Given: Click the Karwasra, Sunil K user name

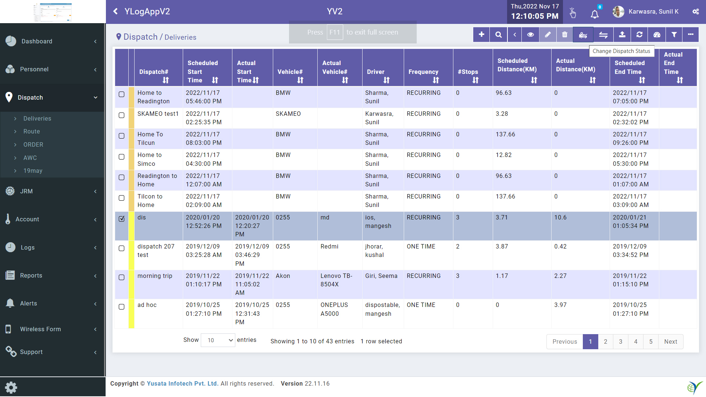Looking at the screenshot, I should click(653, 11).
